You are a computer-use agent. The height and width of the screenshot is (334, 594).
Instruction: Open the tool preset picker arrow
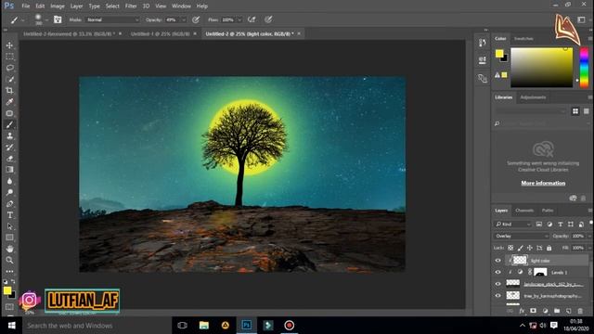[23, 19]
